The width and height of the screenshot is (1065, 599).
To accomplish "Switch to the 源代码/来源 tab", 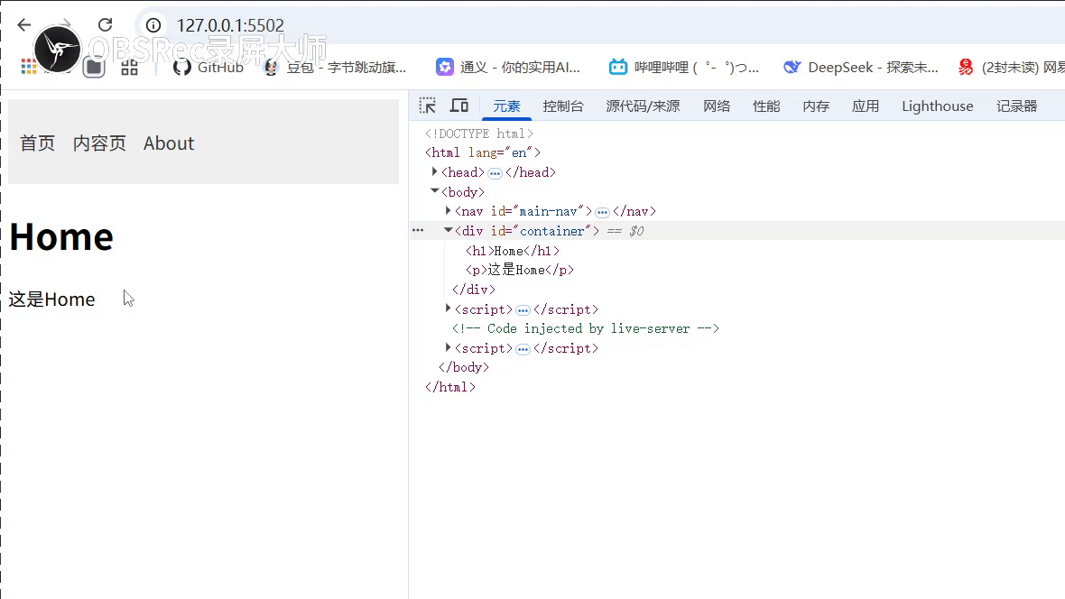I will click(643, 106).
